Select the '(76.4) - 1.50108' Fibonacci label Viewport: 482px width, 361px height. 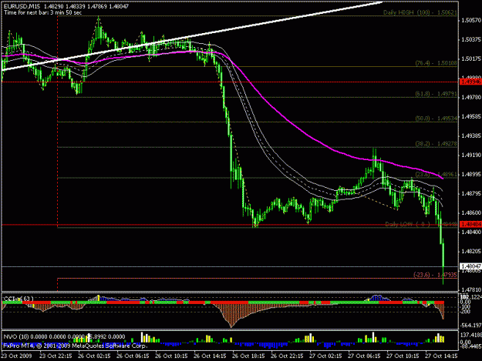(436, 63)
